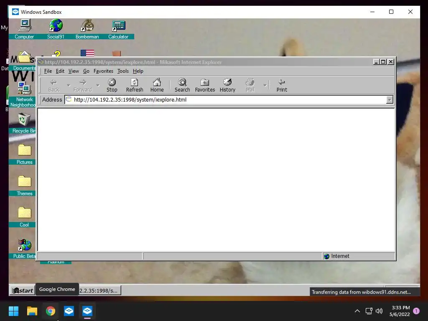Open the View menu
The width and height of the screenshot is (428, 321).
[74, 71]
